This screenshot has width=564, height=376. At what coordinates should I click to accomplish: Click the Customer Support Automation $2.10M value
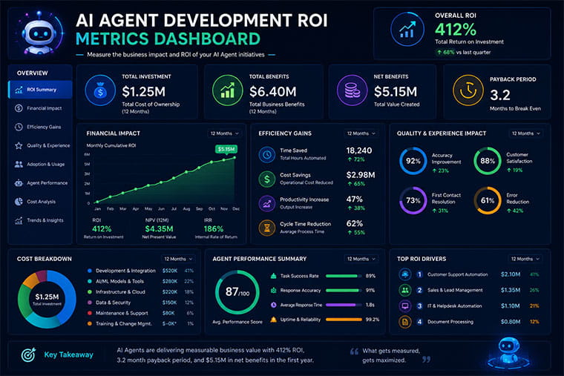coord(511,274)
